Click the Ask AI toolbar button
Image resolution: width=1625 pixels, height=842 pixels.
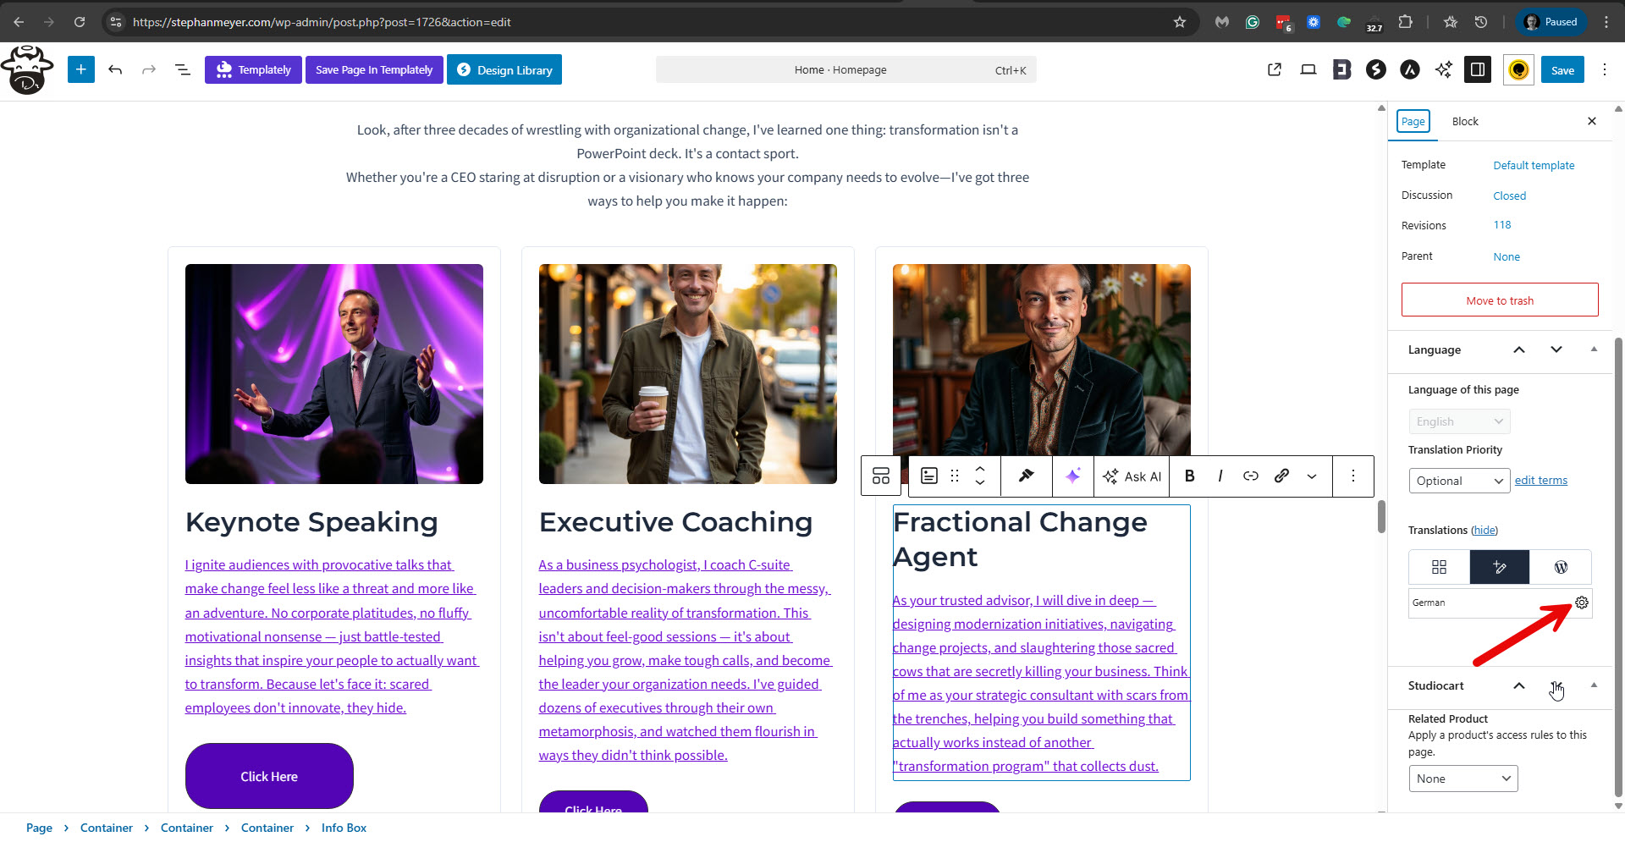click(x=1132, y=476)
